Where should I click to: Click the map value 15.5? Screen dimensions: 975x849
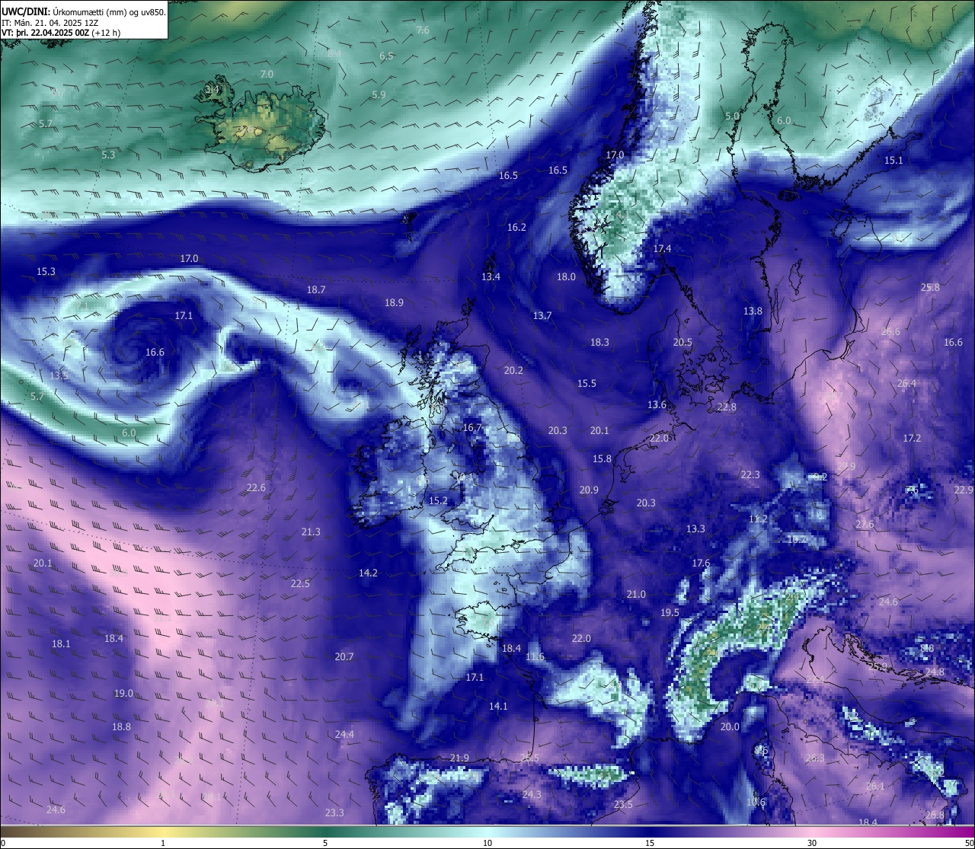point(587,383)
